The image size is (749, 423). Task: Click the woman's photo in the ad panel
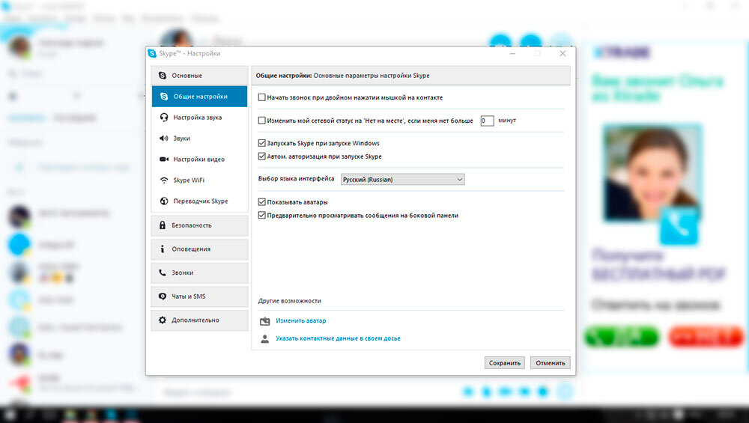pyautogui.click(x=653, y=172)
